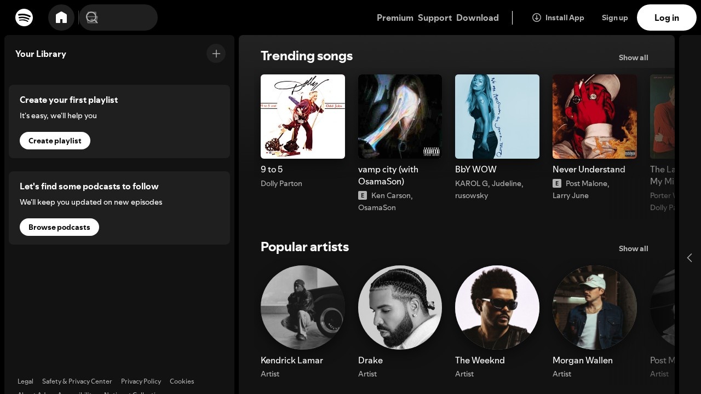Click the 'vamp city (with OsamaSon)' title
The height and width of the screenshot is (394, 701).
(x=388, y=175)
